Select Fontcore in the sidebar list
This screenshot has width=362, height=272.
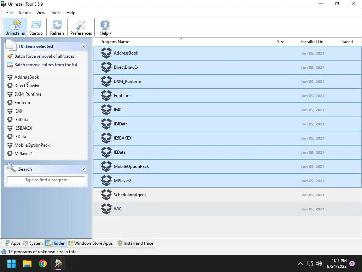tap(23, 103)
